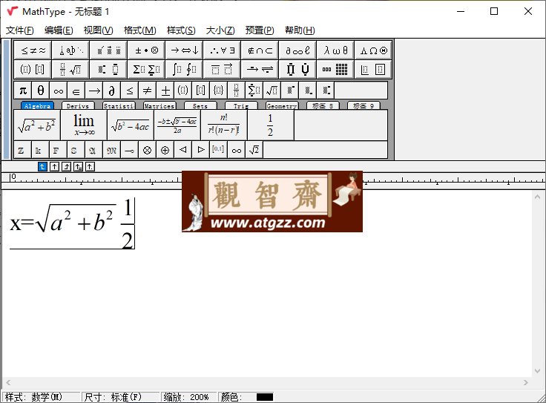The image size is (546, 403).
Task: Insert right arrow from small bar
Action: (94, 91)
